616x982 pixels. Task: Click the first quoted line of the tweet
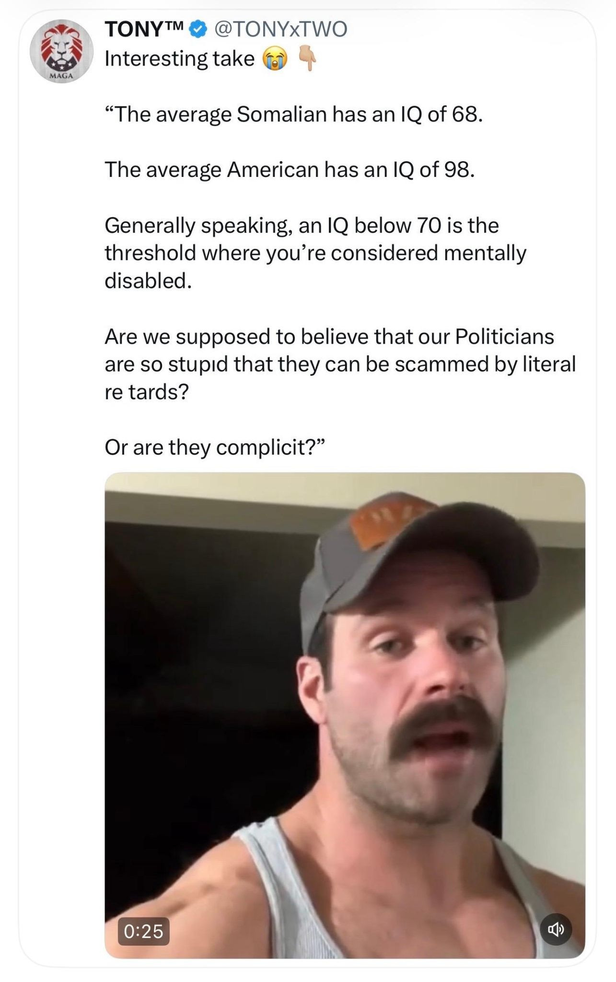pyautogui.click(x=293, y=114)
